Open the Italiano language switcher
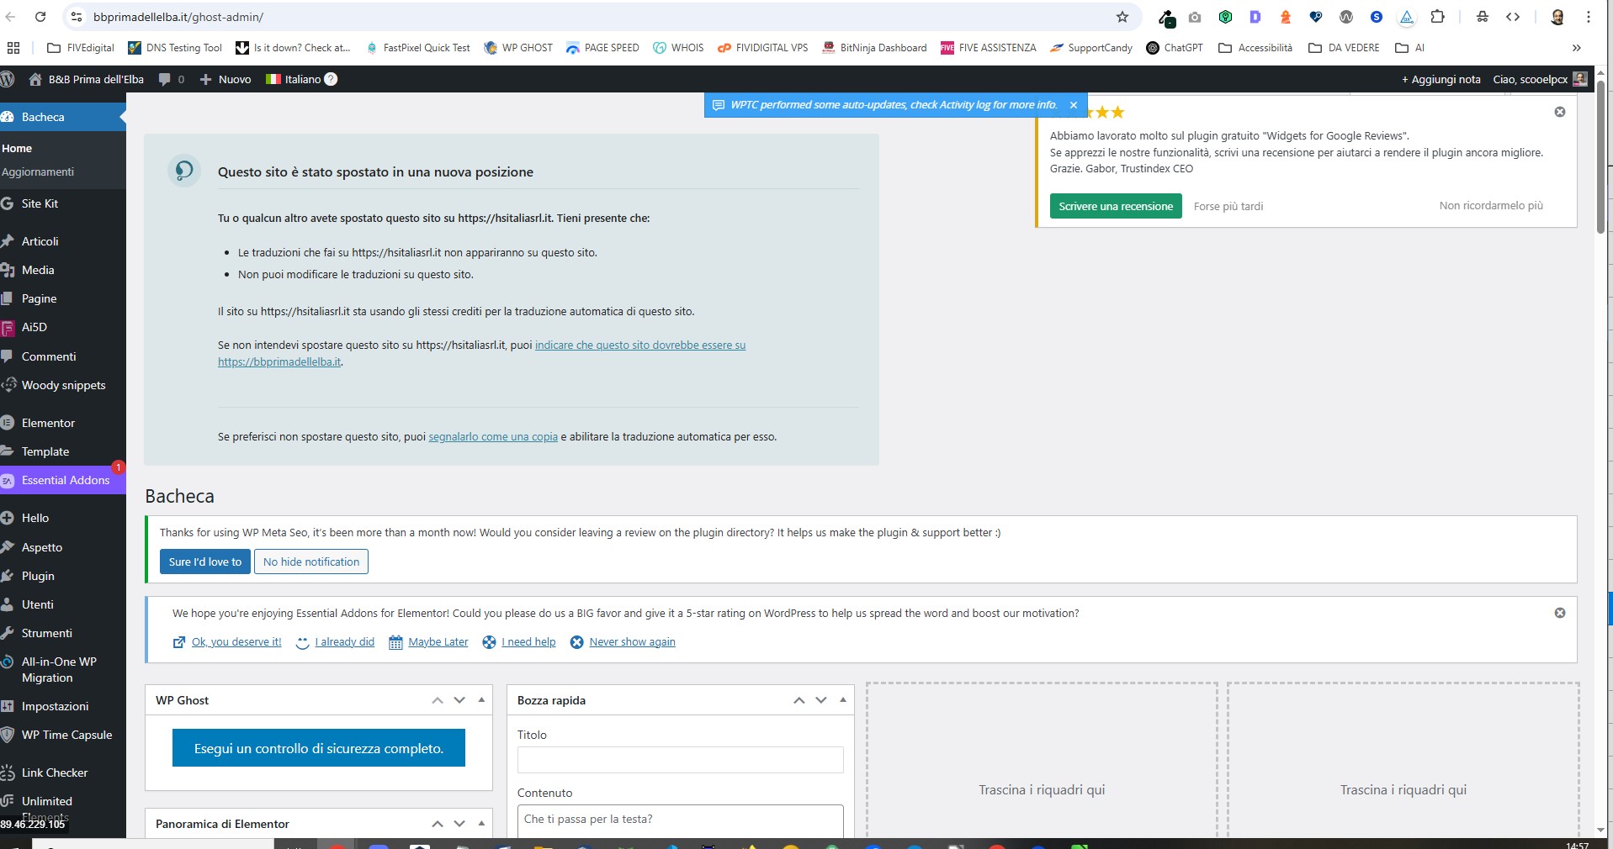 point(294,79)
